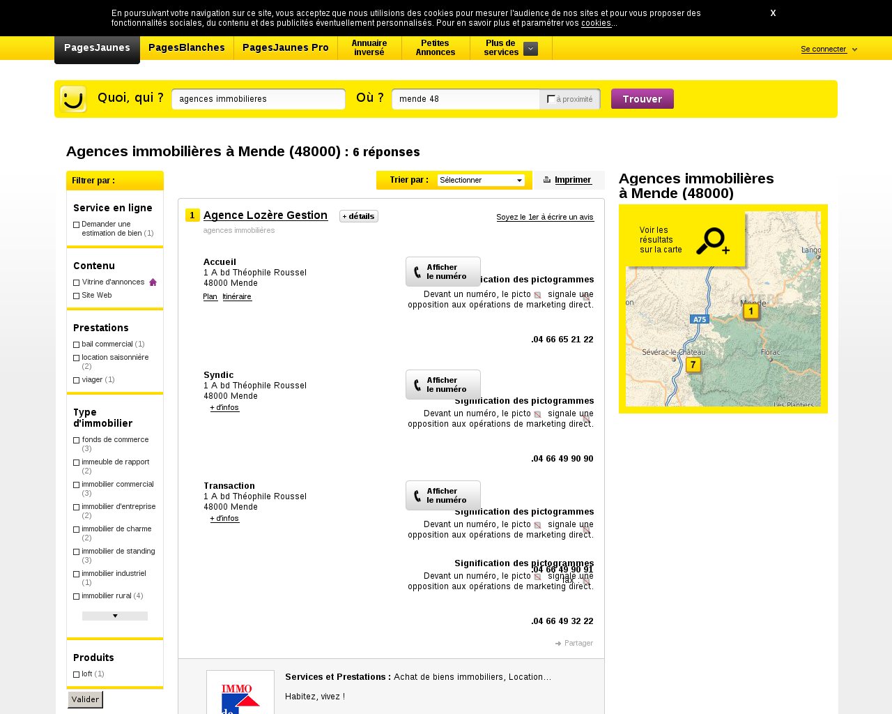The width and height of the screenshot is (892, 714).
Task: Click the 'Quoi, qui ?' search field
Action: [x=259, y=99]
